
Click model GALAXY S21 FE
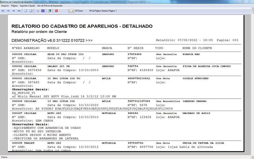(x=58, y=66)
